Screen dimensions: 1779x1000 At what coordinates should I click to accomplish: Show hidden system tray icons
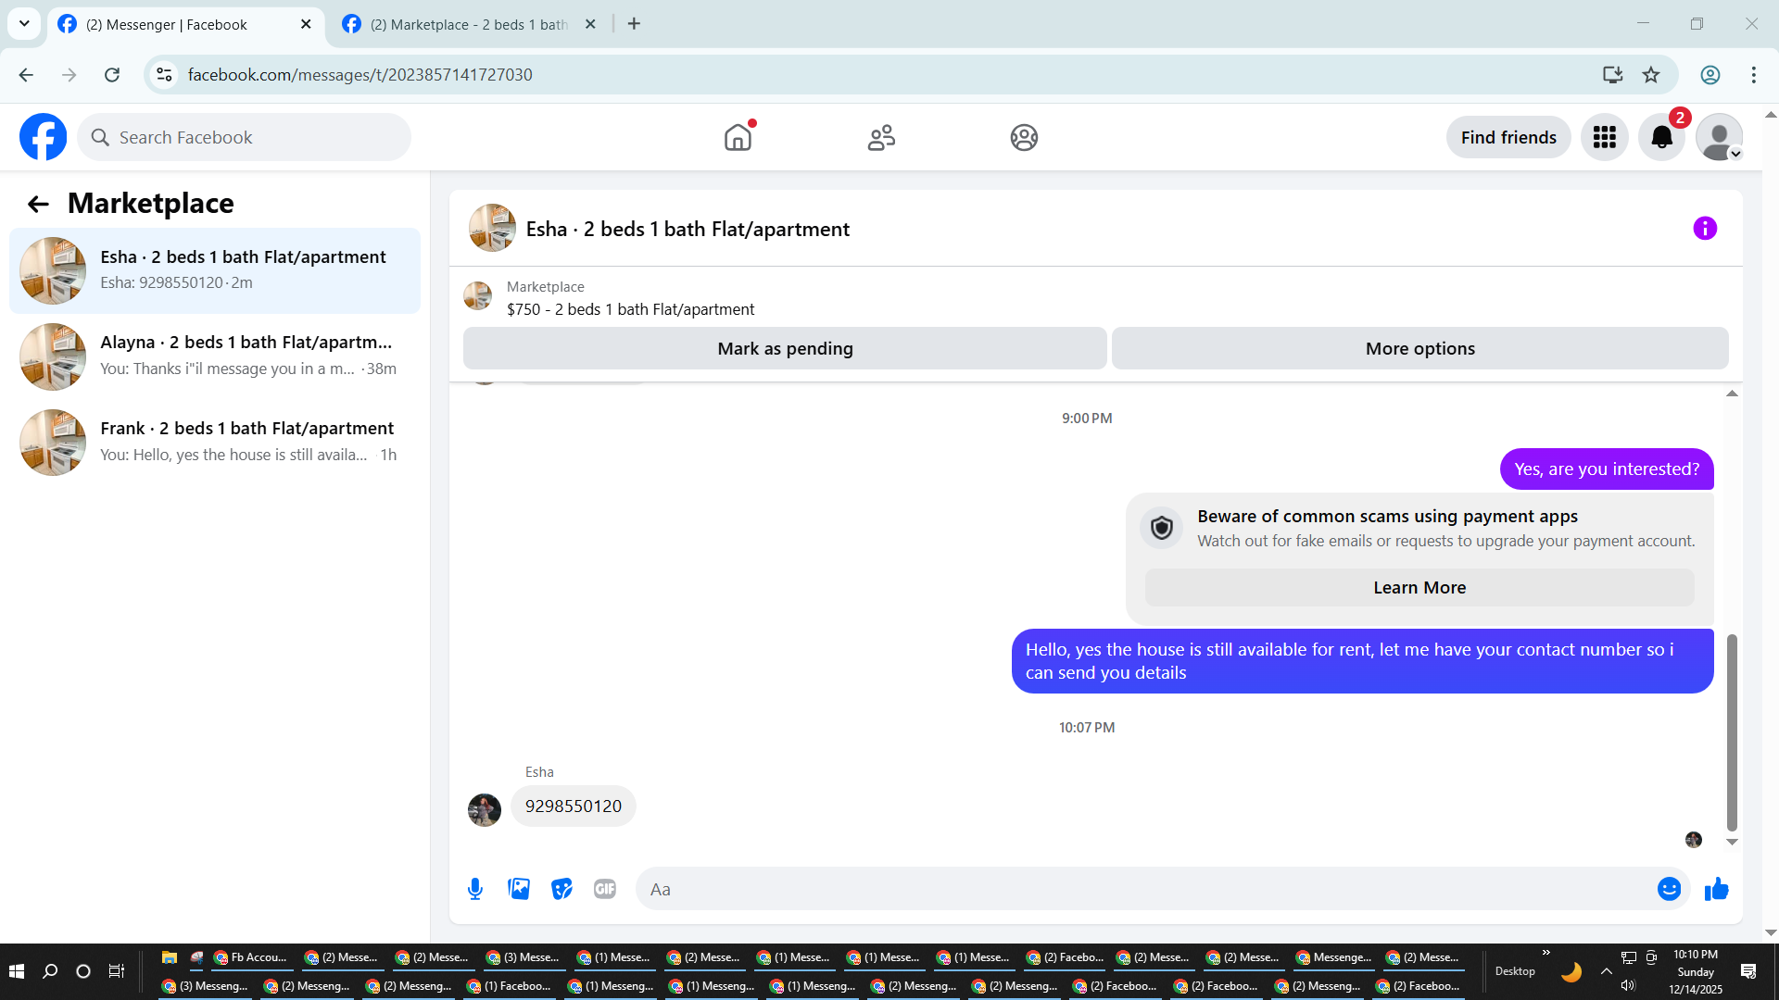point(1606,971)
